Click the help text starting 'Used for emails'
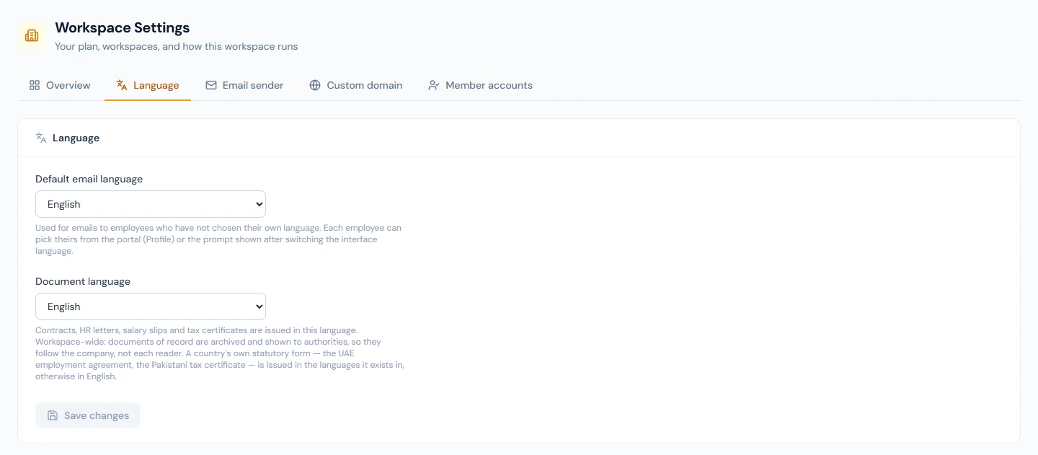The width and height of the screenshot is (1038, 455). point(218,239)
